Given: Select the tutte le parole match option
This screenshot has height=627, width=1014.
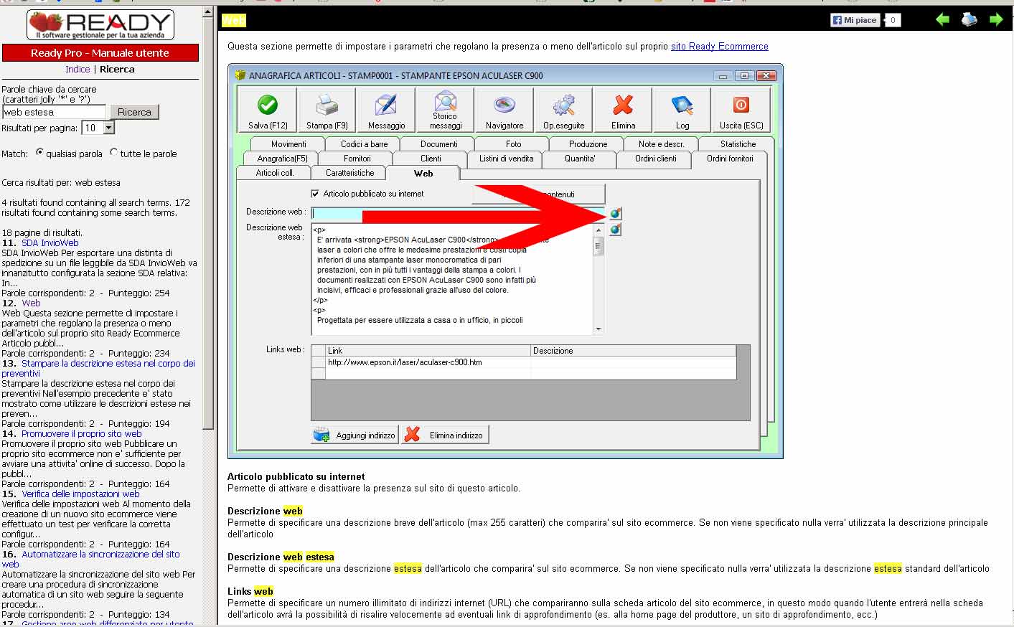Looking at the screenshot, I should (114, 152).
